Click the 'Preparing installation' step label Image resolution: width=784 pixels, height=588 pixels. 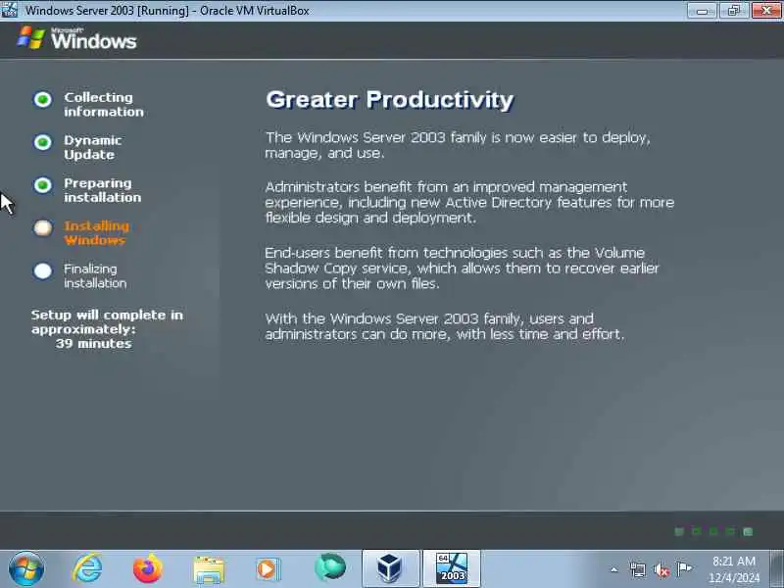[x=103, y=190]
